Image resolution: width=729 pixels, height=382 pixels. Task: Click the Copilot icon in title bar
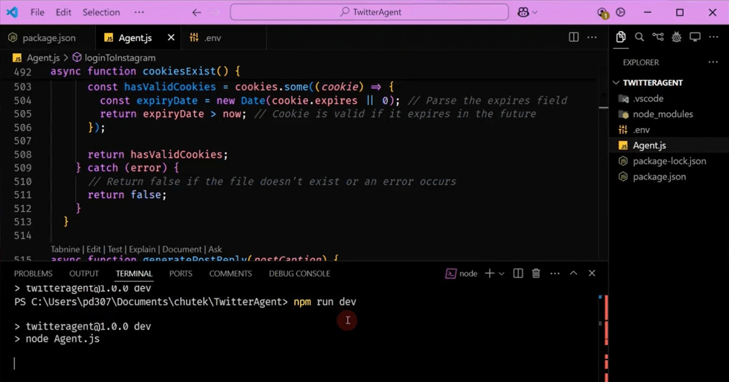pos(523,12)
